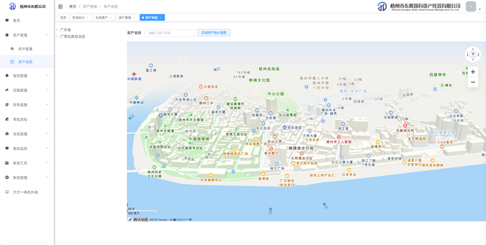Screen dimensions: 486x245
Task: Reset map orientation using the compass control
Action: 473,54
